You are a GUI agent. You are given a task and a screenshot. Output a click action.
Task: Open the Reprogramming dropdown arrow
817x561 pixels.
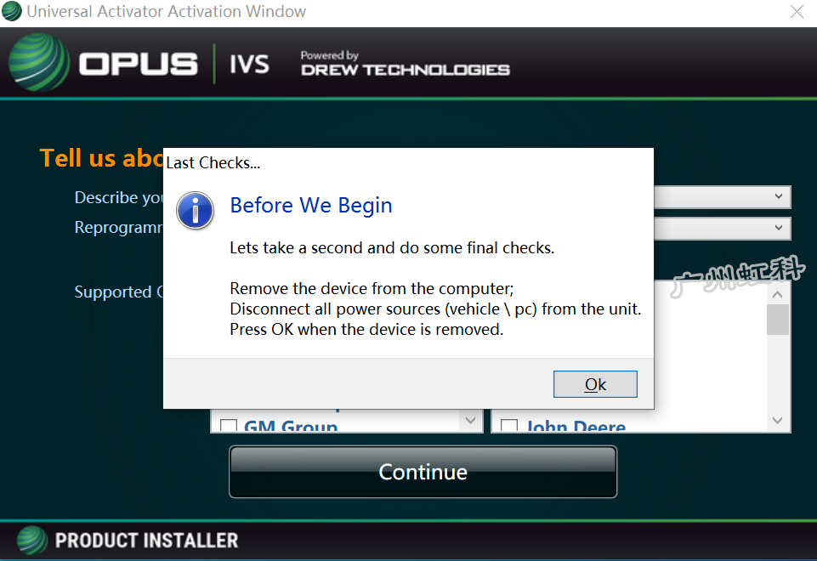pyautogui.click(x=779, y=228)
